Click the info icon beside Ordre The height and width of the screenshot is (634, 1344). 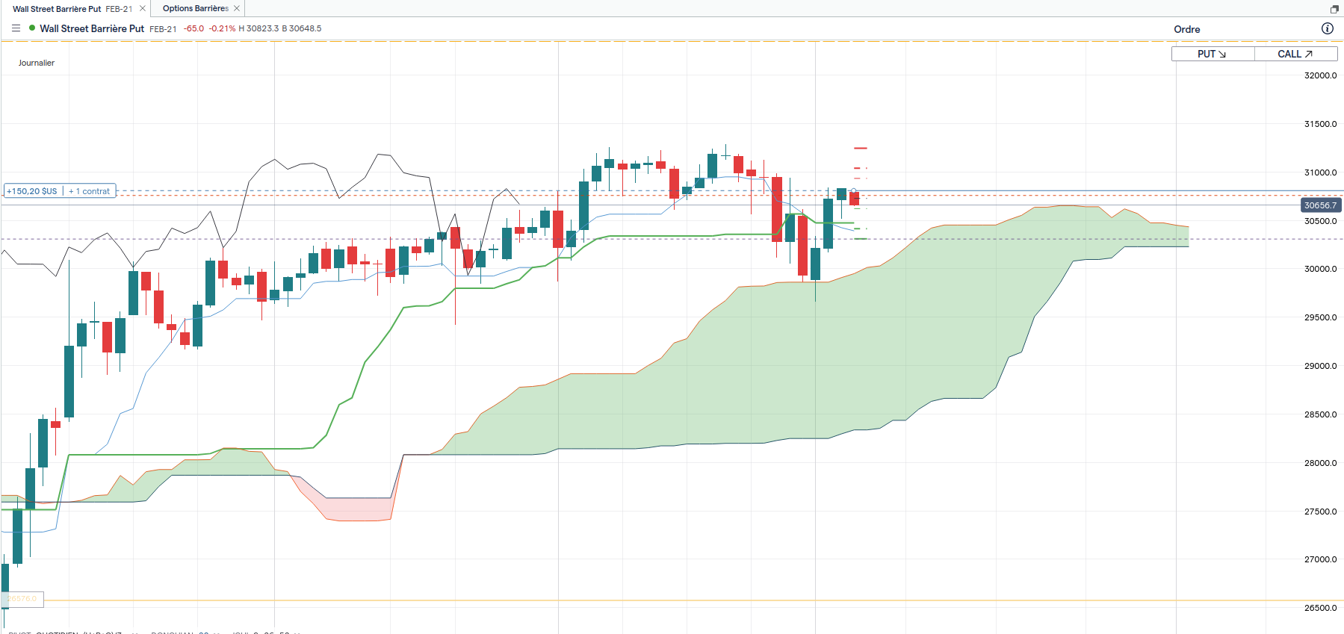point(1327,28)
